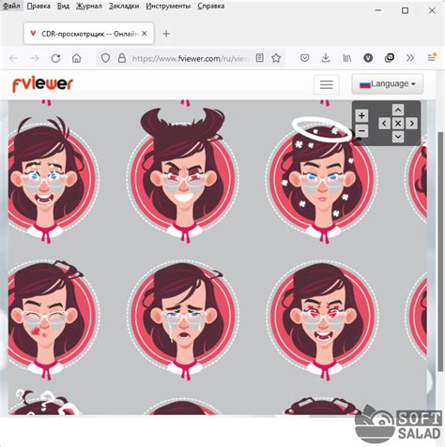Close the CDR-просмотрщик tab

pos(145,34)
